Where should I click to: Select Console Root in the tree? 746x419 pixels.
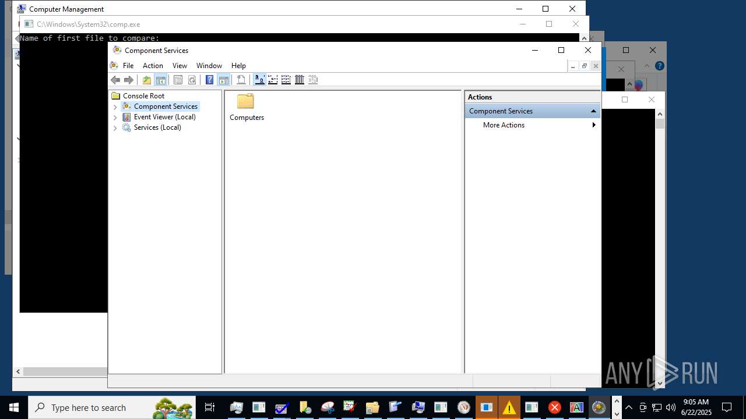pyautogui.click(x=143, y=96)
